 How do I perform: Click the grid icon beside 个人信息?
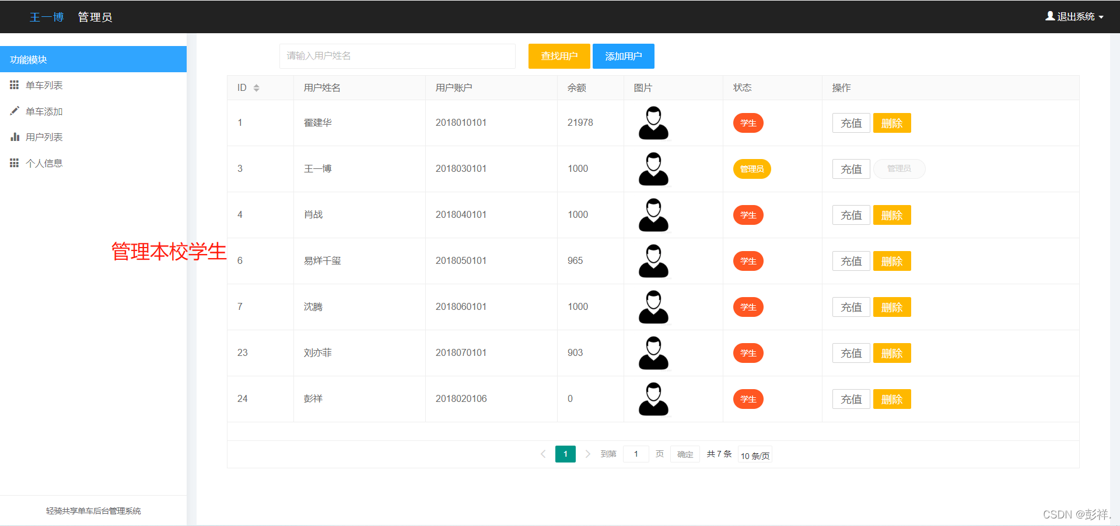pos(15,163)
